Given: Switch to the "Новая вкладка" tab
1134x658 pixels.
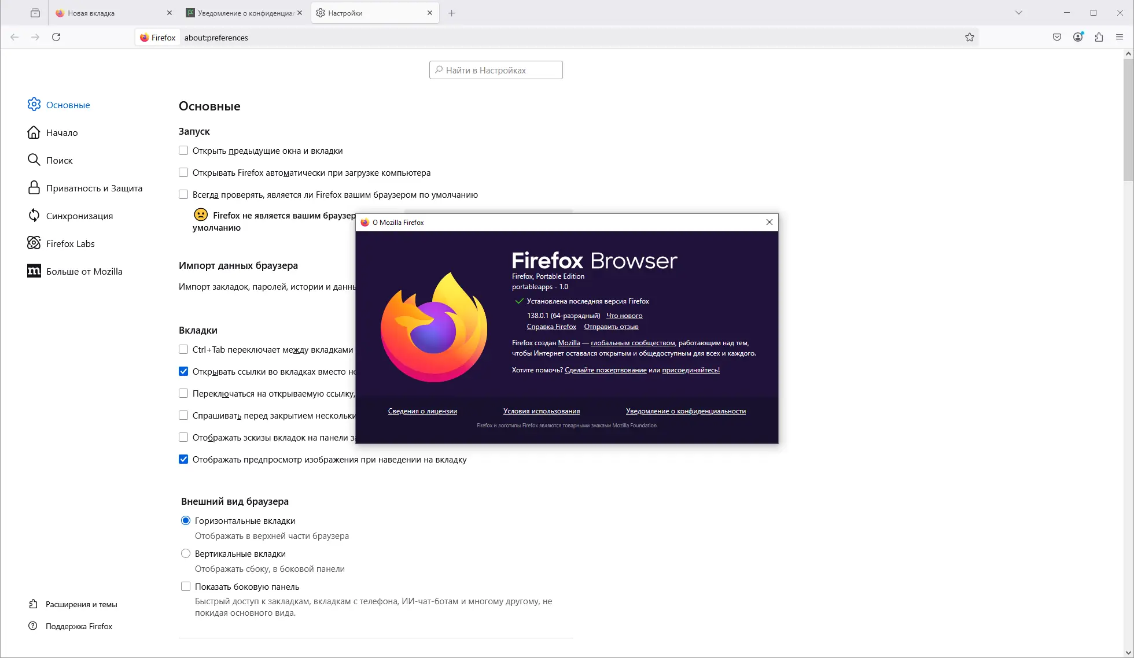Looking at the screenshot, I should tap(91, 13).
